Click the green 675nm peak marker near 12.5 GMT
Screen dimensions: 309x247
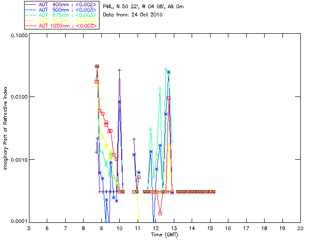pos(166,69)
